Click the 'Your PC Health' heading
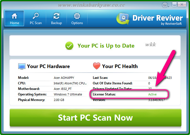This screenshot has height=135, width=190. [x=120, y=66]
